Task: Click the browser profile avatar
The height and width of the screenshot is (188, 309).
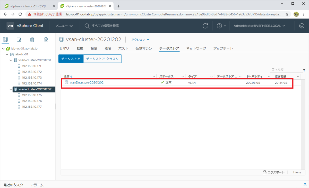Action: point(296,14)
